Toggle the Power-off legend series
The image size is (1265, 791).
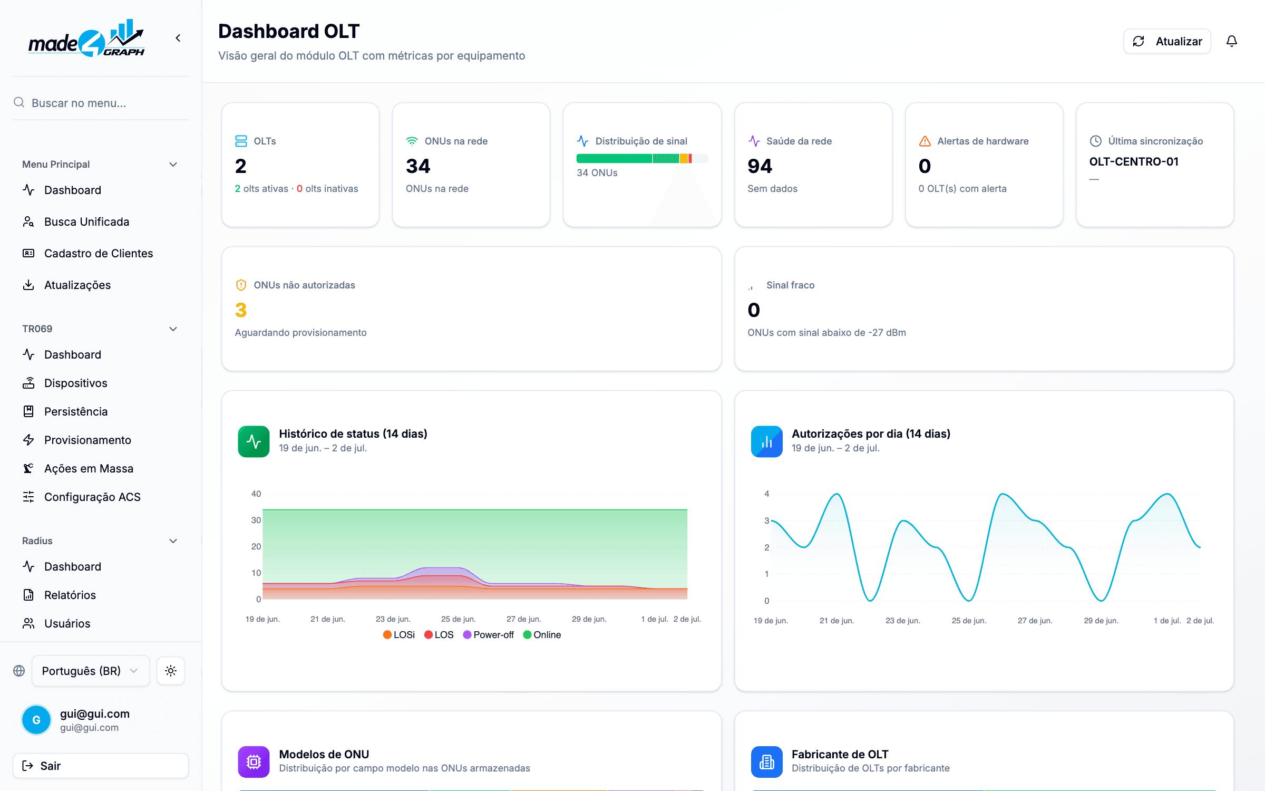[488, 635]
